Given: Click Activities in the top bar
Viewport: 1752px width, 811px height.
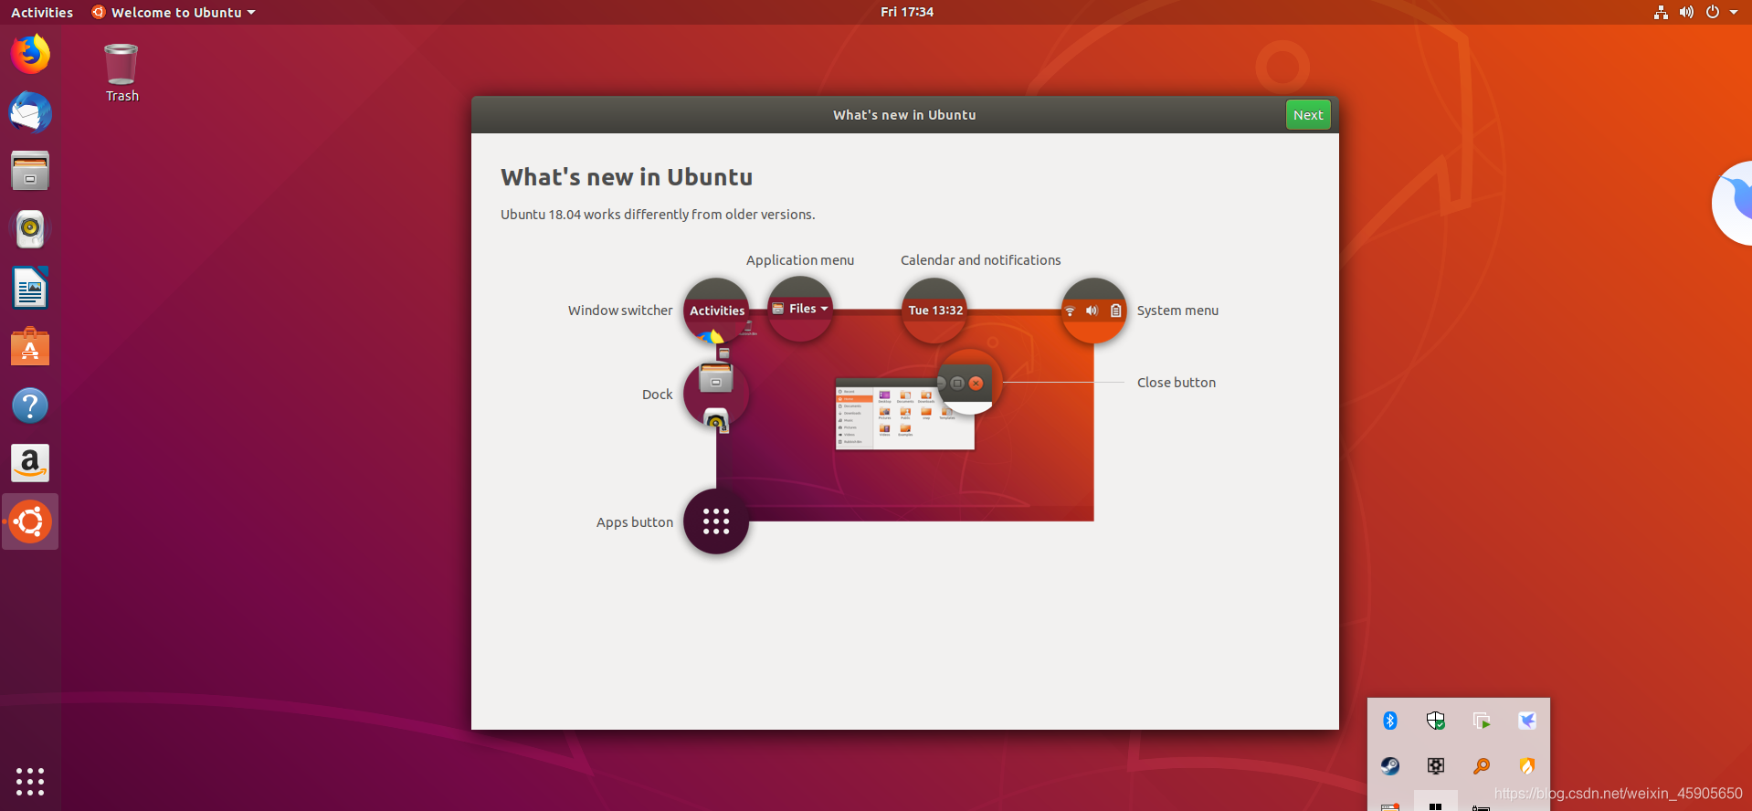Looking at the screenshot, I should coord(42,12).
